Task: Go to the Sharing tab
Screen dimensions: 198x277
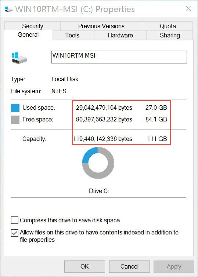Action: coord(170,35)
